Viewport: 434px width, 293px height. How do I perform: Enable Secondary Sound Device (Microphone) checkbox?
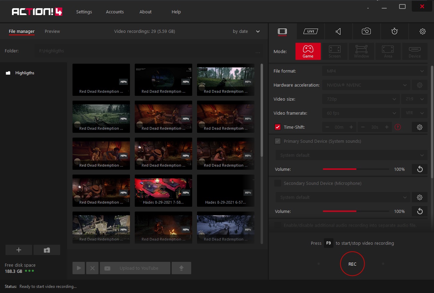click(278, 183)
